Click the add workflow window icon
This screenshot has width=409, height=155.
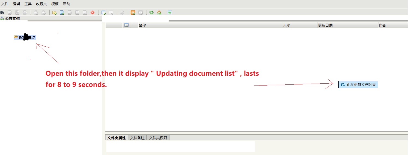(x=103, y=12)
